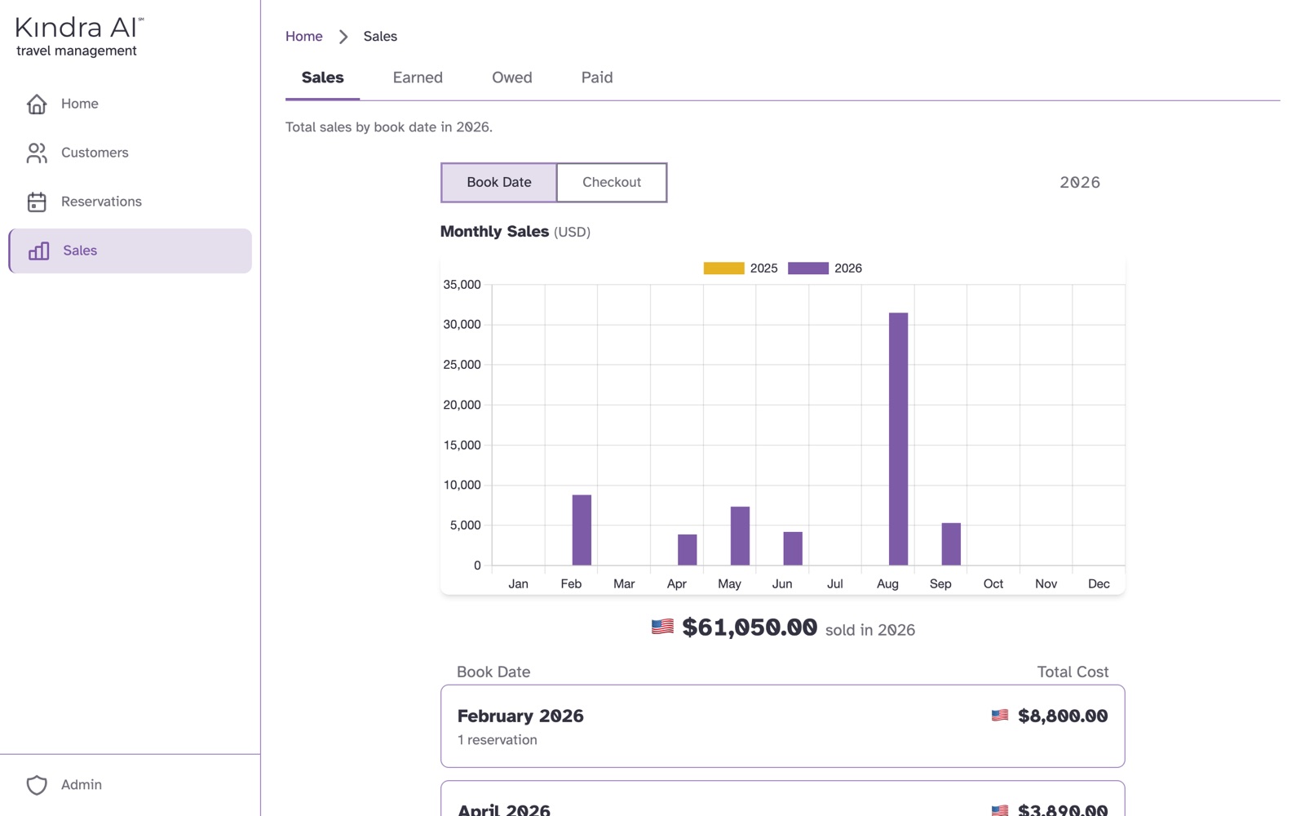
Task: Click the "Book Date" column header
Action: (x=493, y=672)
